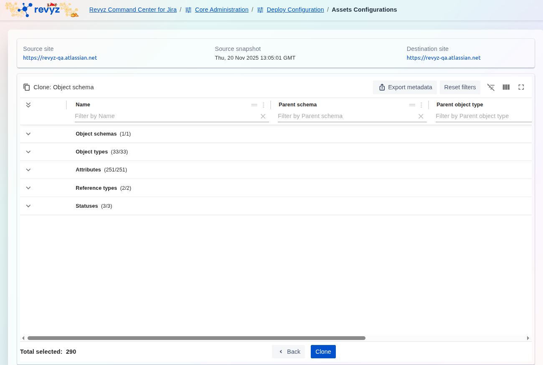Click the Export metadata button
Viewport: 543px width, 365px height.
(x=405, y=87)
